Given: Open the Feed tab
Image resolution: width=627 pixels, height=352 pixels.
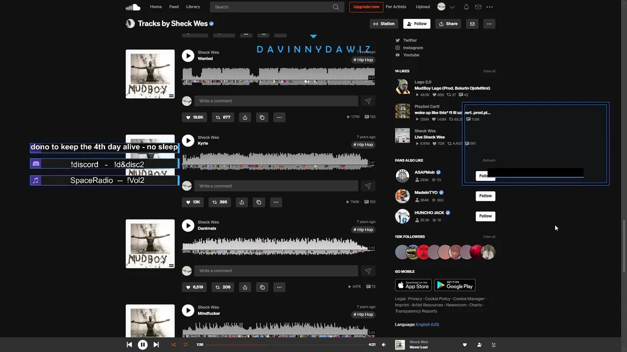Looking at the screenshot, I should coord(174,7).
